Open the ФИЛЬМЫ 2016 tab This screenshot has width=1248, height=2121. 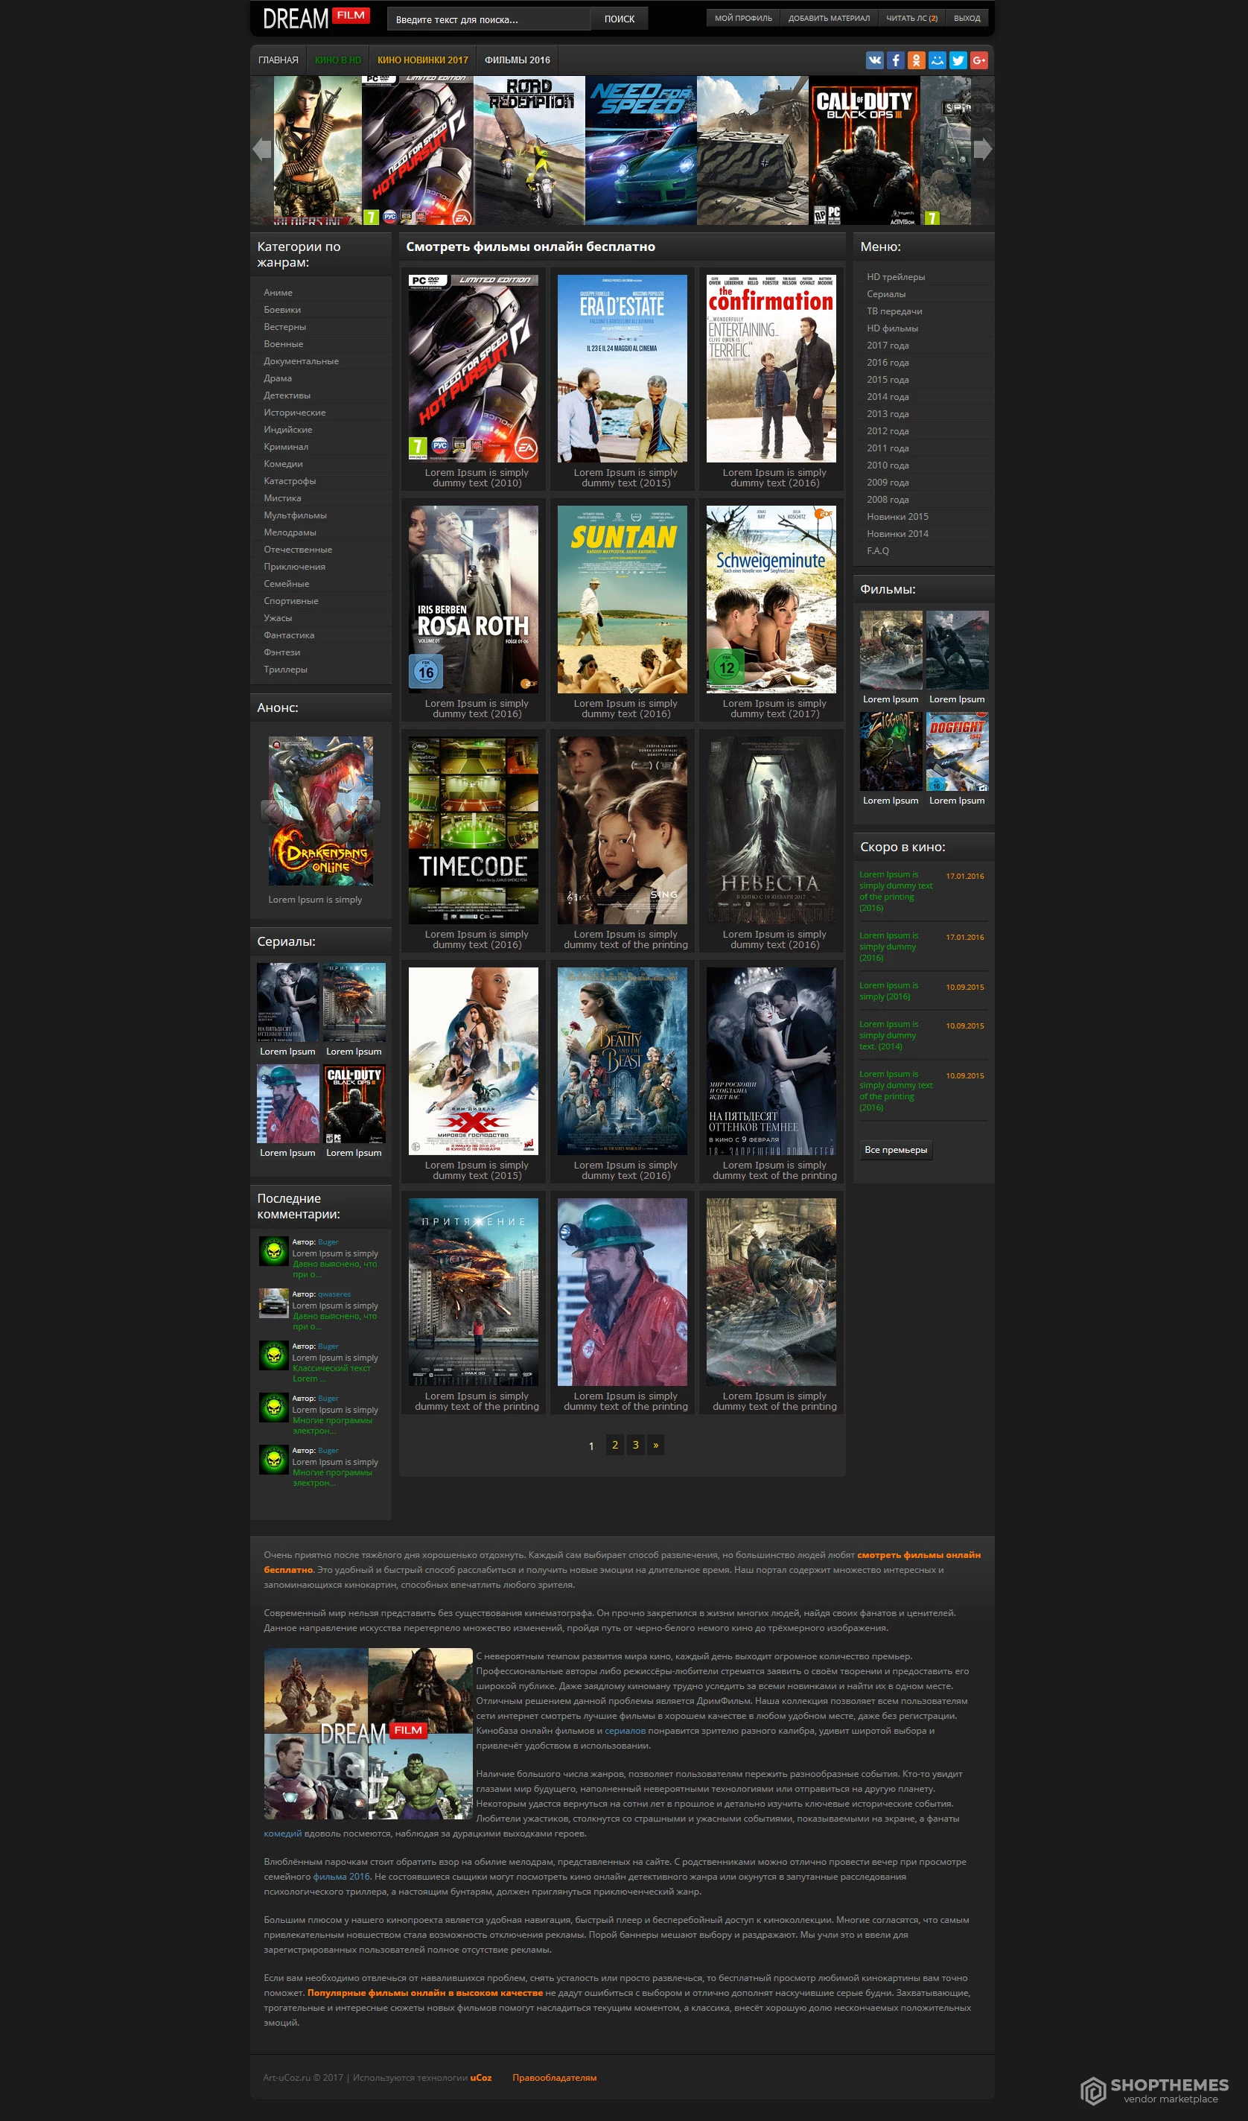coord(518,60)
